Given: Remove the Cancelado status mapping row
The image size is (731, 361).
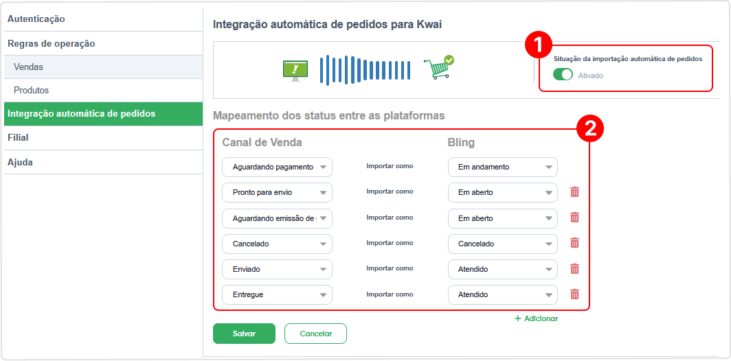Looking at the screenshot, I should pyautogui.click(x=575, y=243).
